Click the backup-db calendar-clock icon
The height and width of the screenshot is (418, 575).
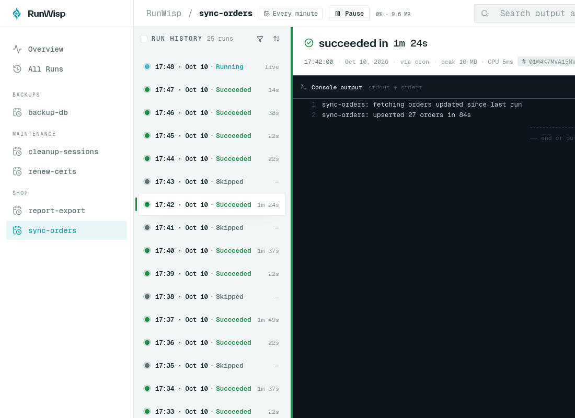click(17, 112)
